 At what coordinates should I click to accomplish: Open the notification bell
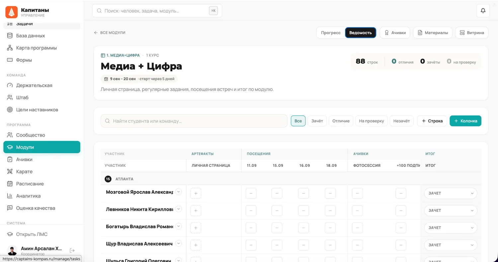pyautogui.click(x=483, y=11)
